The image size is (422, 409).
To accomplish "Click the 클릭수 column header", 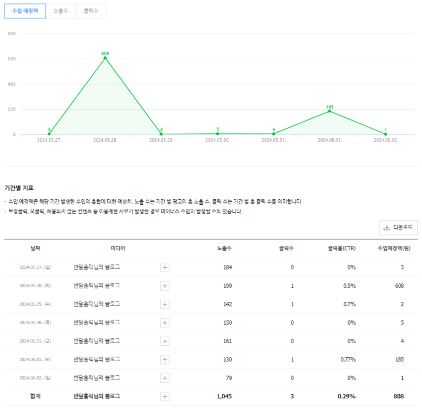I will pyautogui.click(x=286, y=249).
